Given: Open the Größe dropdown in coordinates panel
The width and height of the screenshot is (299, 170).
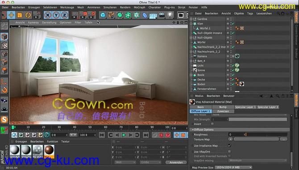Looking at the screenshot, I should coord(150,162).
